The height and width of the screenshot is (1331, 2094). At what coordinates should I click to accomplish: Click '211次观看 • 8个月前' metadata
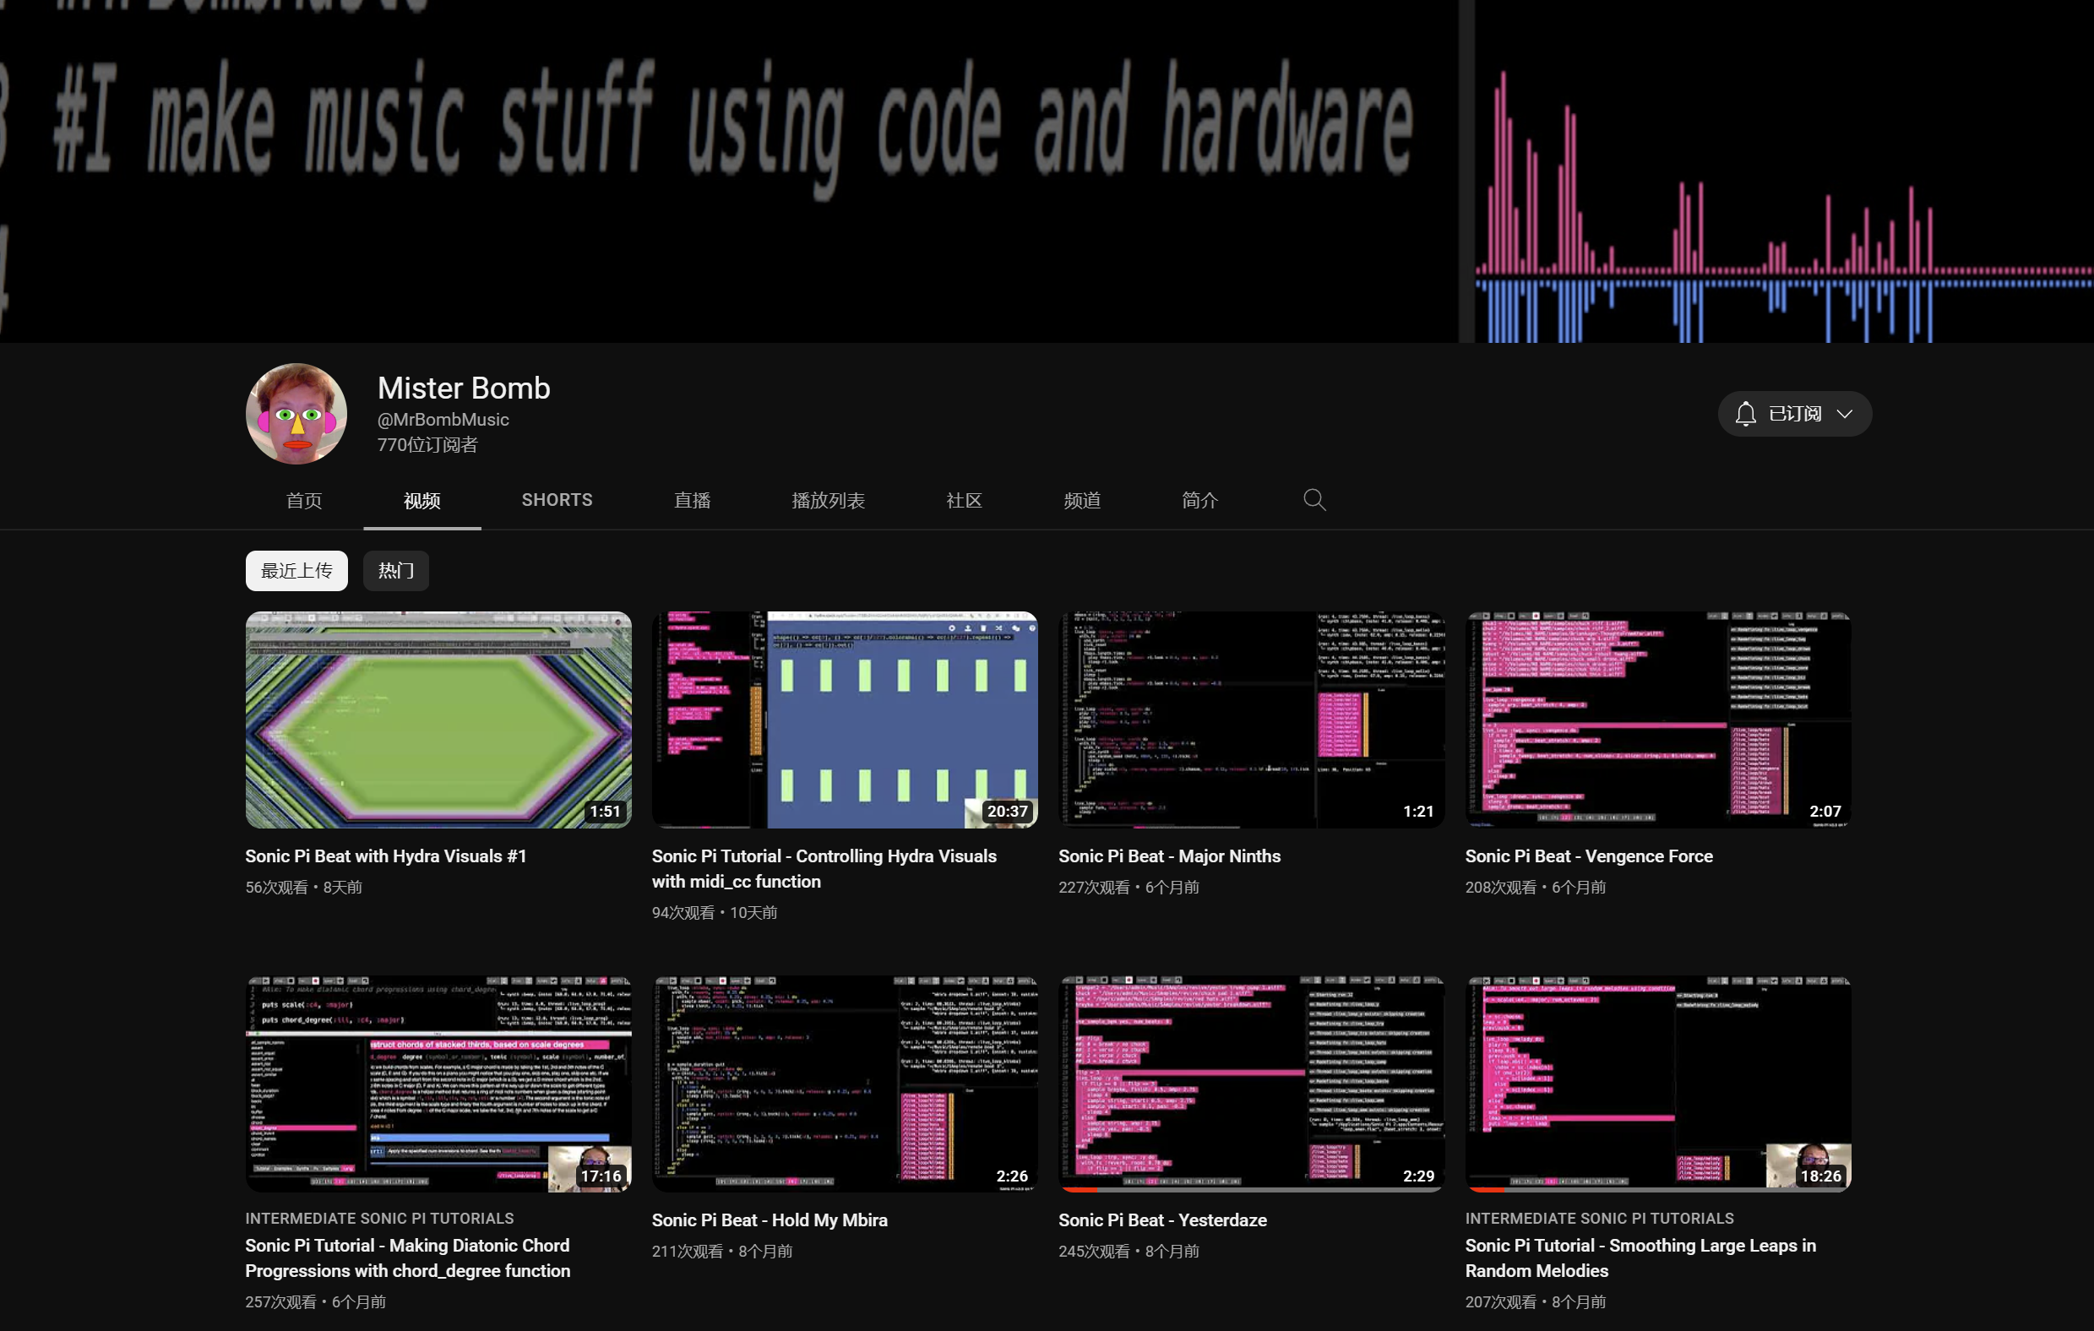(723, 1252)
